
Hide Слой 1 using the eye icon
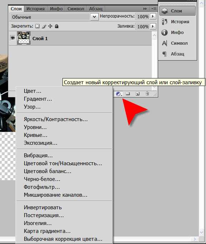coord(12,38)
